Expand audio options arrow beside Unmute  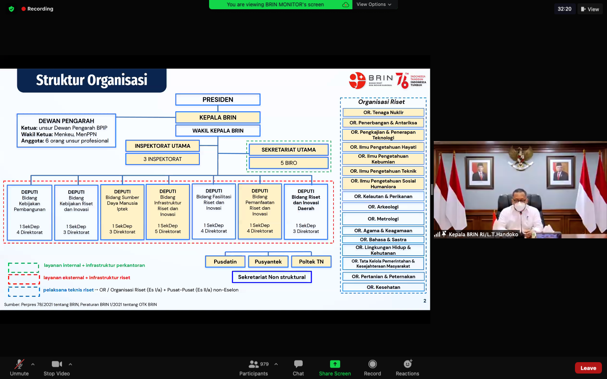pos(33,364)
